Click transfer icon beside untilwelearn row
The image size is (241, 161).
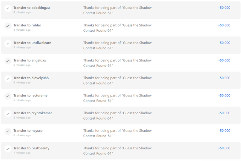click(8, 44)
